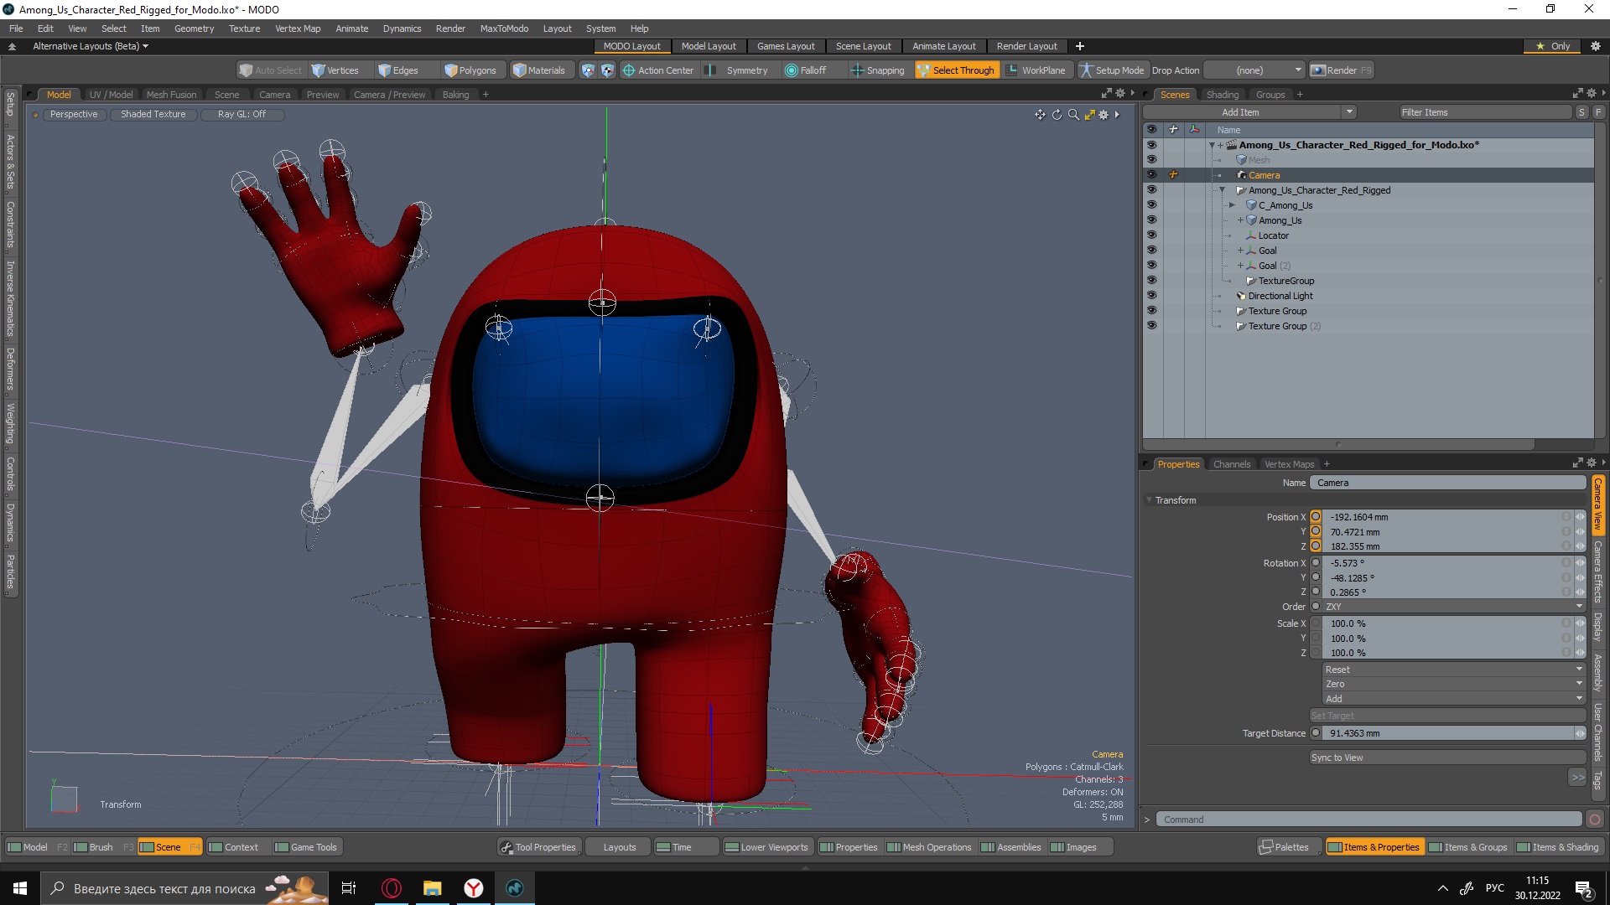Open the Yandex Browser taskbar icon
The image size is (1610, 905).
pyautogui.click(x=474, y=888)
